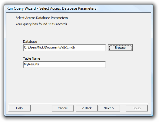
Task: Click the 'Database' field label
Action: pyautogui.click(x=30, y=42)
